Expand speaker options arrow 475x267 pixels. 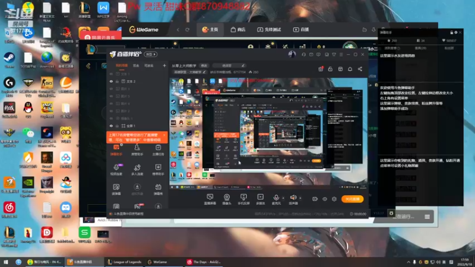300,198
